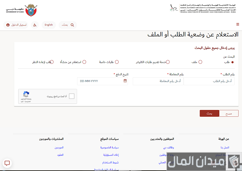Click the عن الهيئة footer heading
The image size is (242, 171).
coord(223,139)
